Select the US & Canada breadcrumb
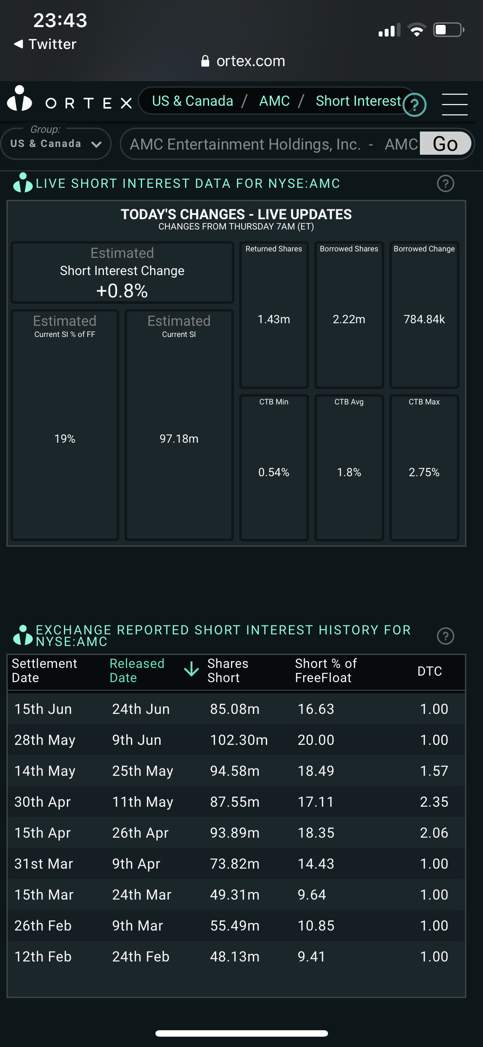The image size is (483, 1047). click(192, 101)
